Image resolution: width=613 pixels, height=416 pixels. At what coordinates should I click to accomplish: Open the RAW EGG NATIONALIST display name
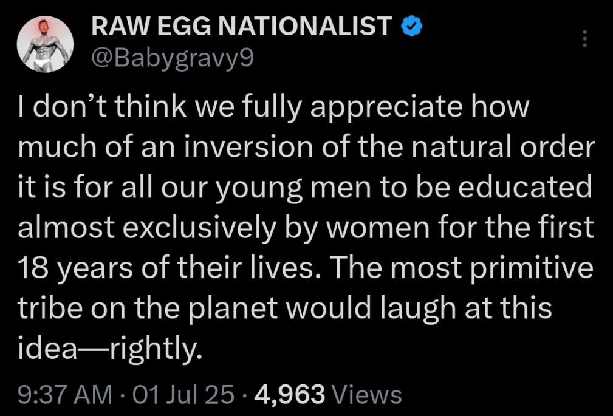point(242,26)
